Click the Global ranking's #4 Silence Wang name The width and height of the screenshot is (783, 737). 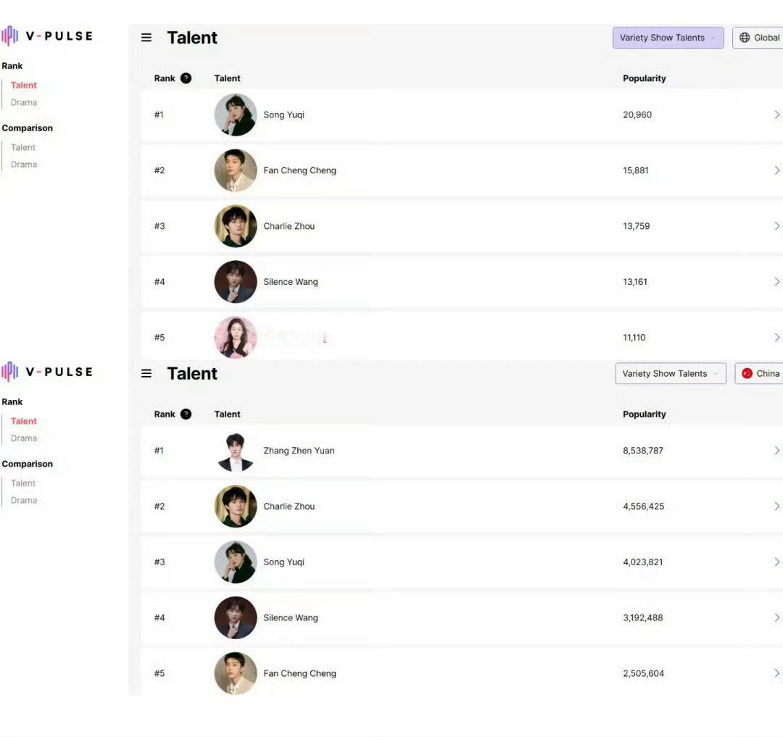(291, 282)
